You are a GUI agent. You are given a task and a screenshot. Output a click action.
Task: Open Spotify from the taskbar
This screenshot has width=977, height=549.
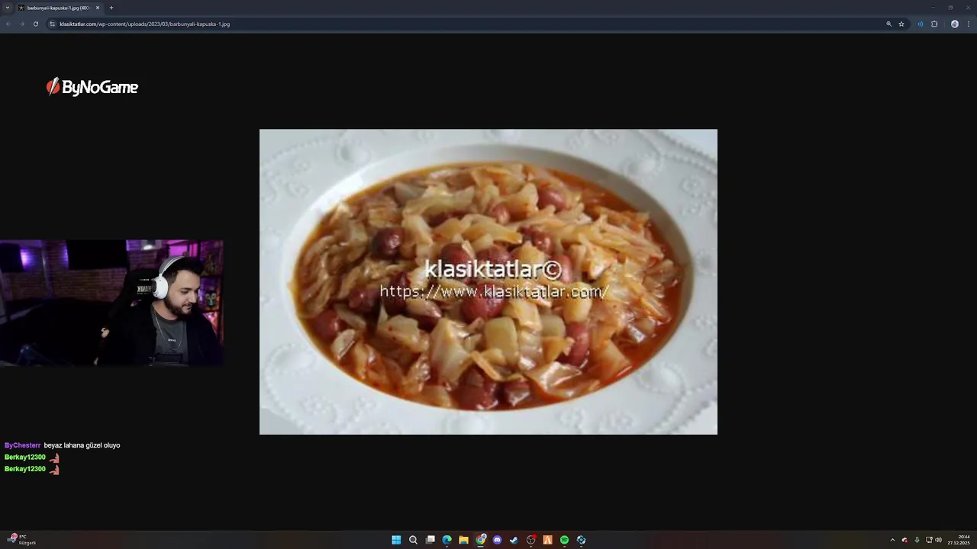pos(564,540)
